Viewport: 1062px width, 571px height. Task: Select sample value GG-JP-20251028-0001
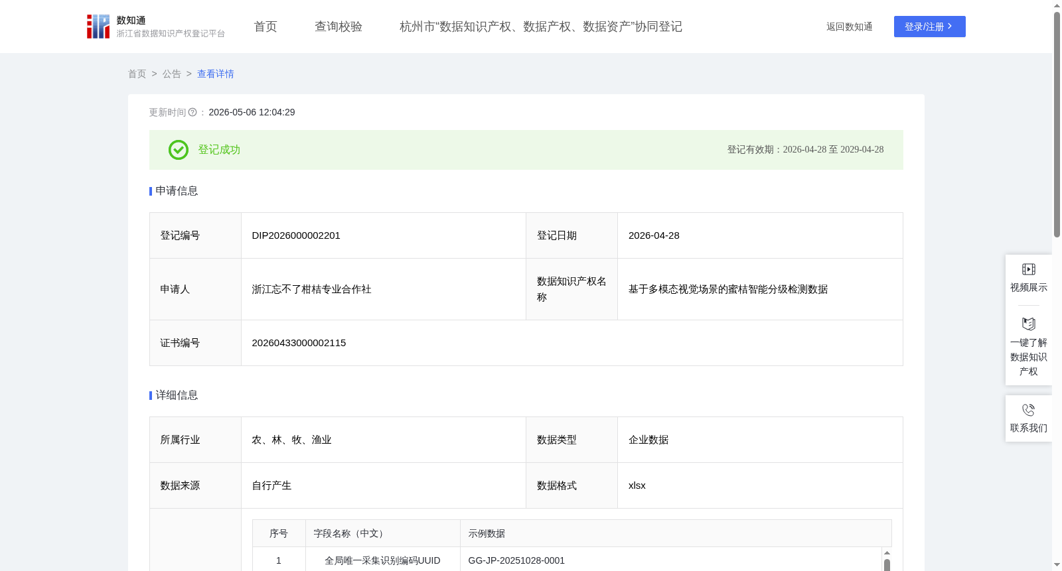516,560
